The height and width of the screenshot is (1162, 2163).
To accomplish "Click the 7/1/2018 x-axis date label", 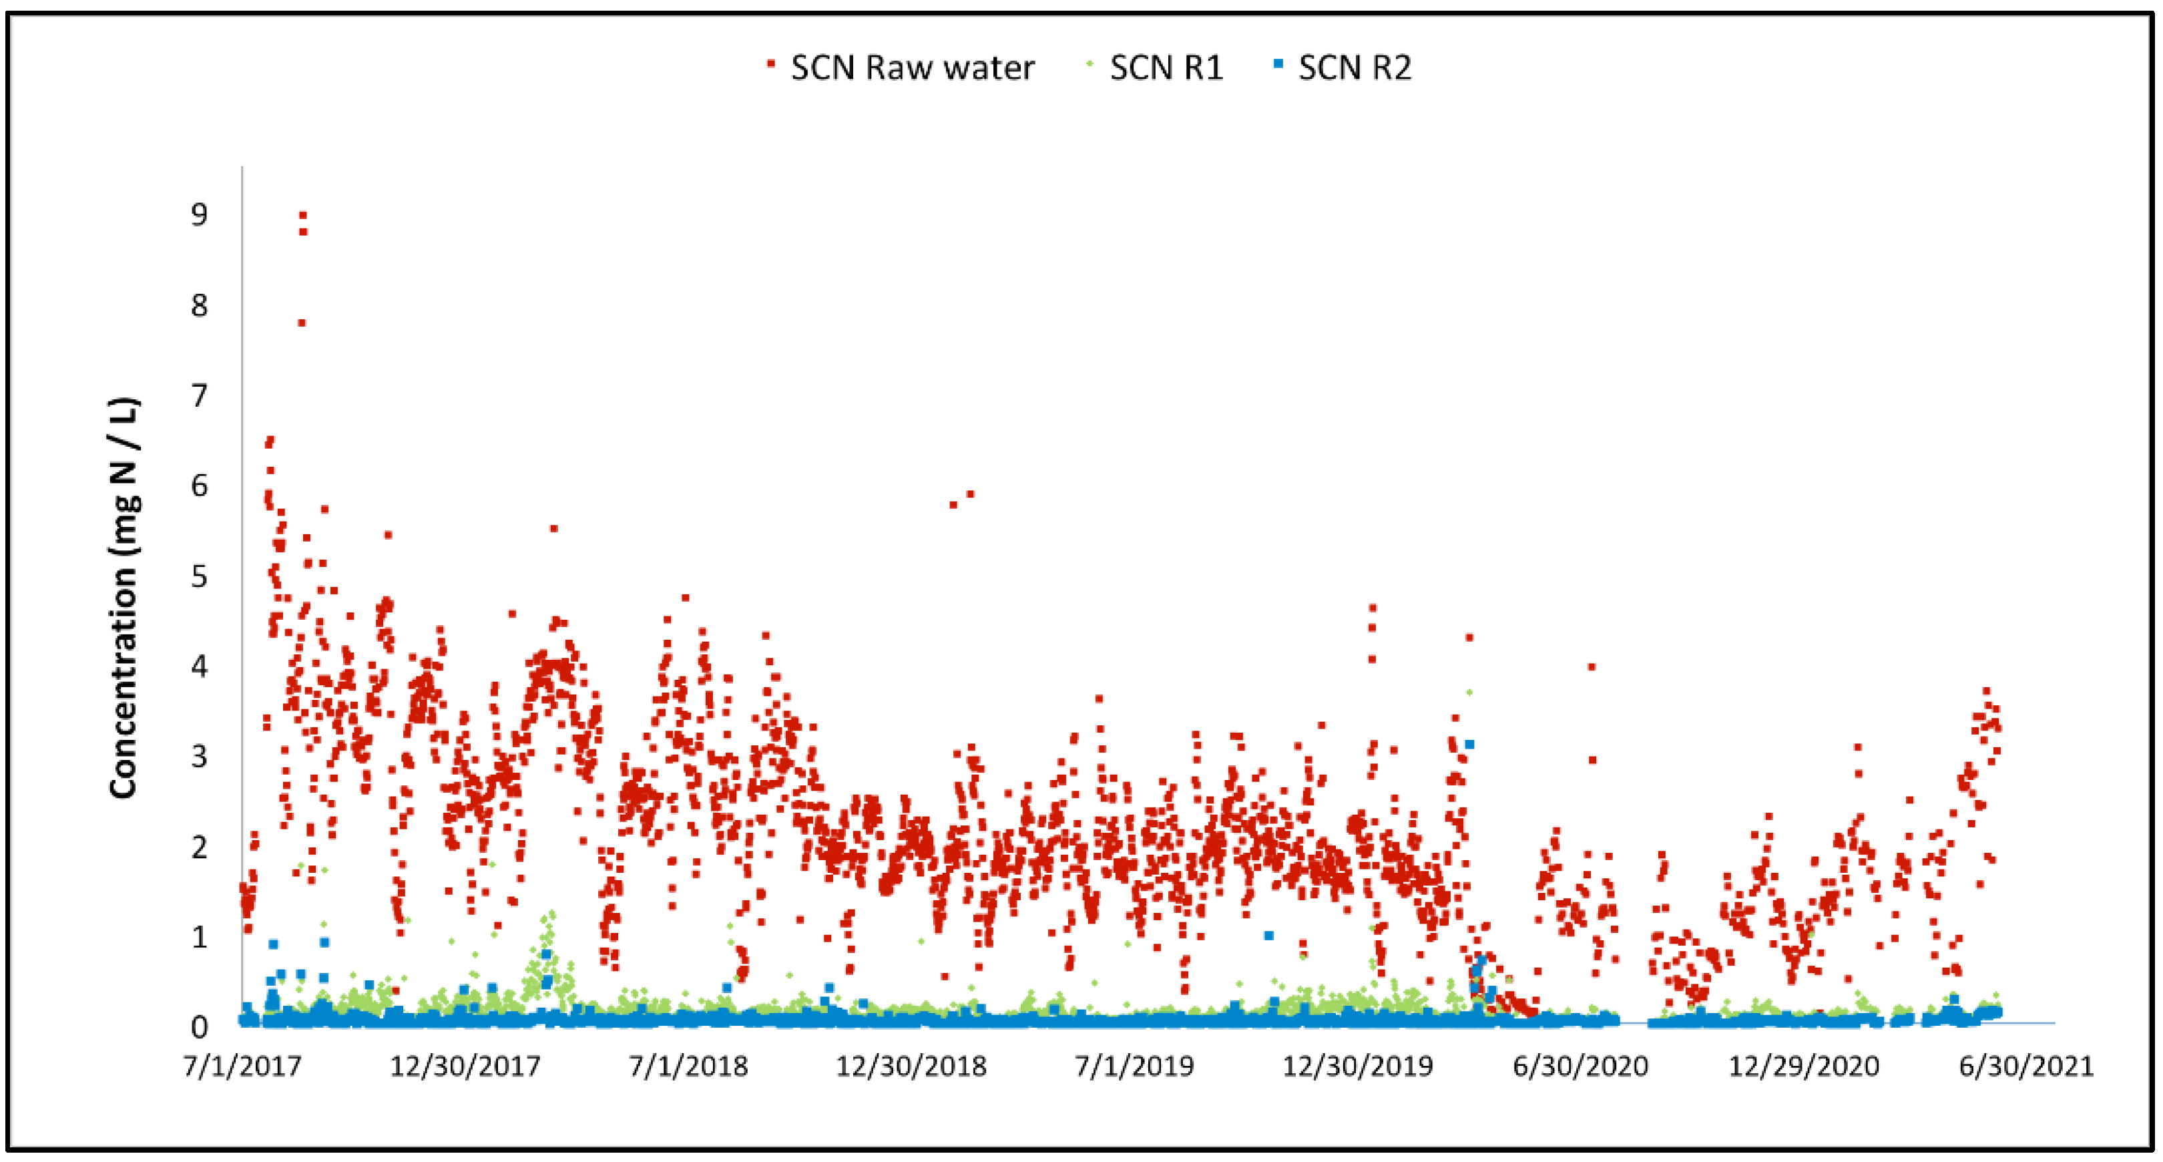I will (688, 1065).
